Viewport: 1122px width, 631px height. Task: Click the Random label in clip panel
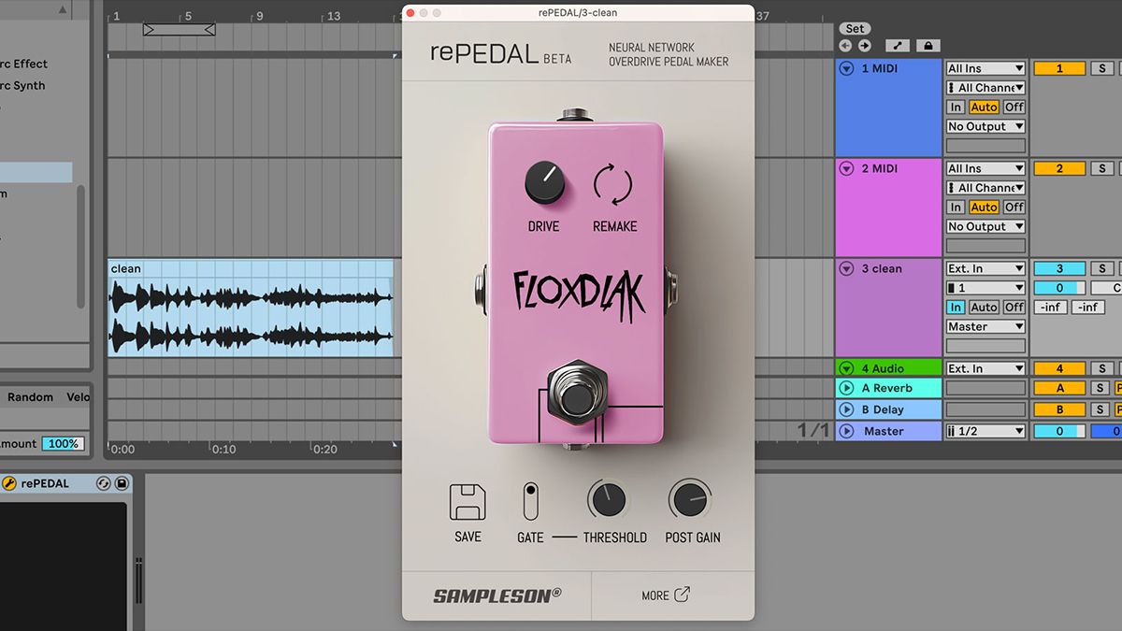[x=30, y=397]
